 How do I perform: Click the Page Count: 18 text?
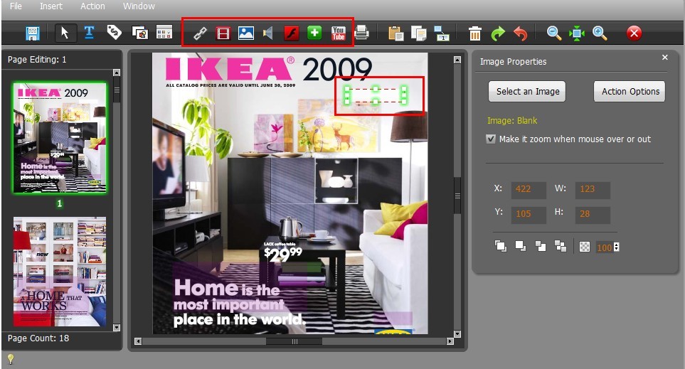(38, 338)
